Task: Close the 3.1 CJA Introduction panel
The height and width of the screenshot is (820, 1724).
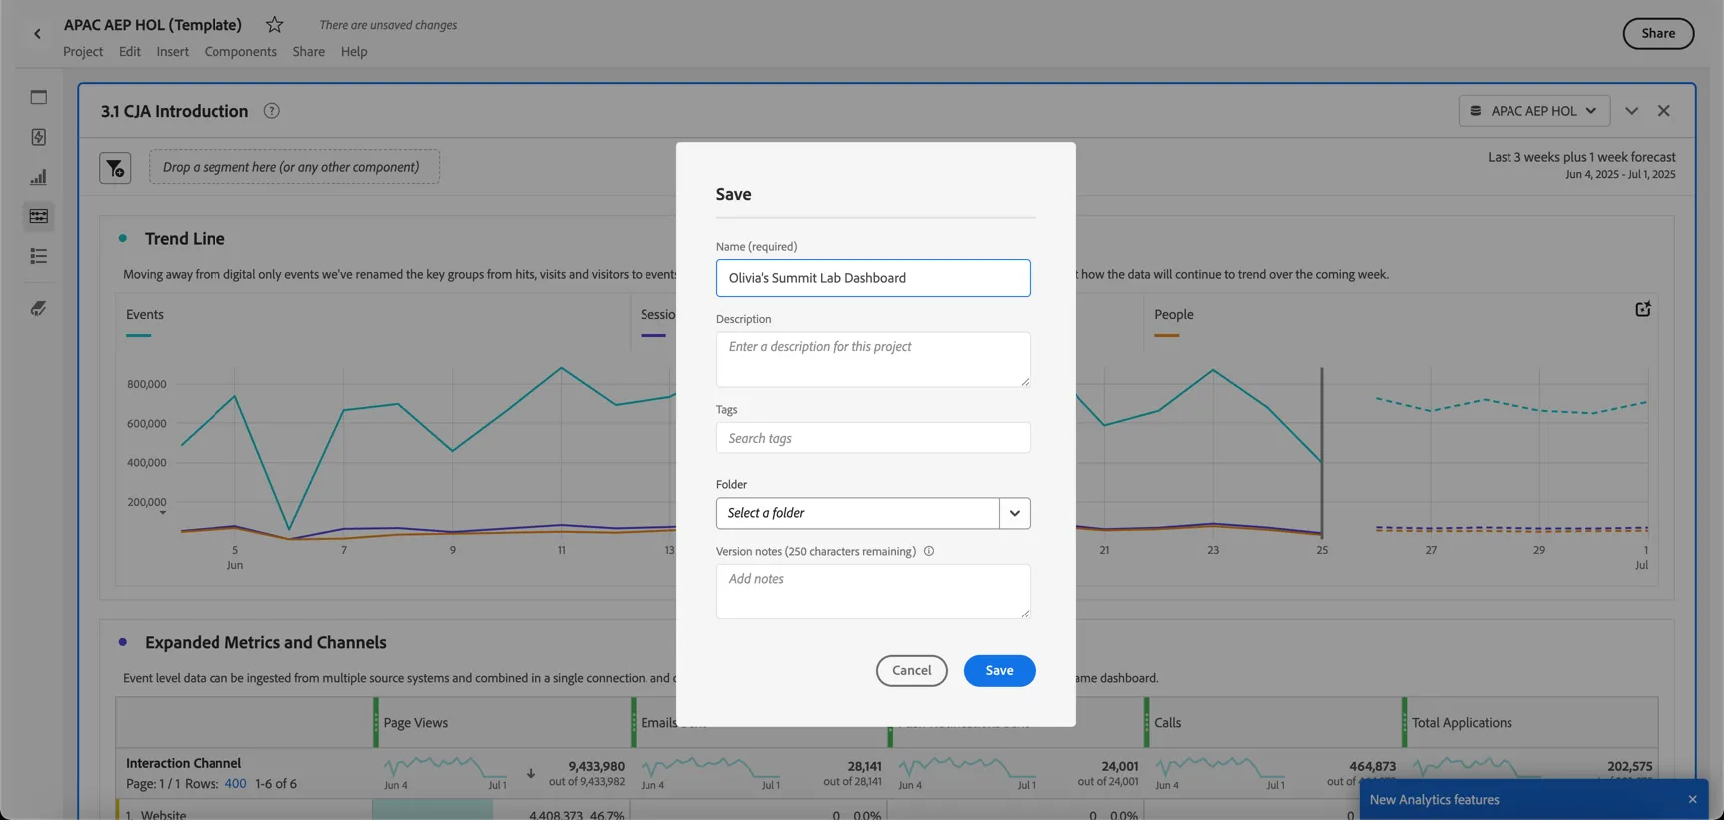Action: point(1663,111)
